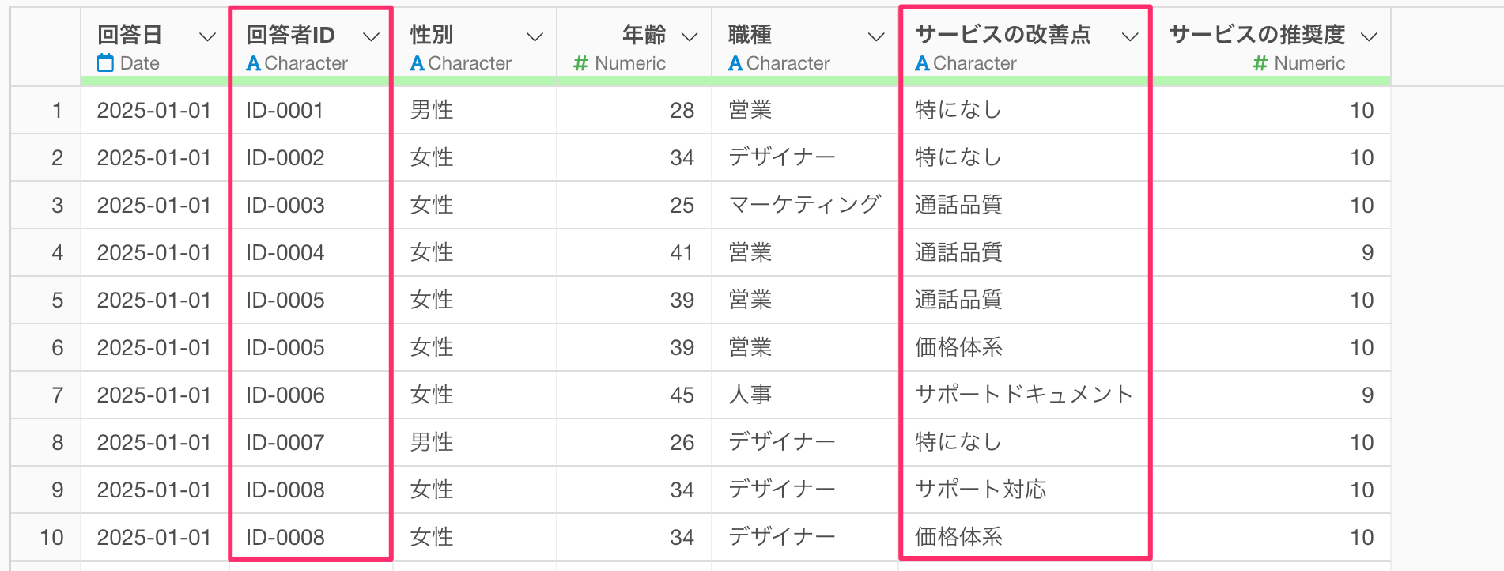
Task: Expand the 職種 column header menu
Action: [876, 36]
